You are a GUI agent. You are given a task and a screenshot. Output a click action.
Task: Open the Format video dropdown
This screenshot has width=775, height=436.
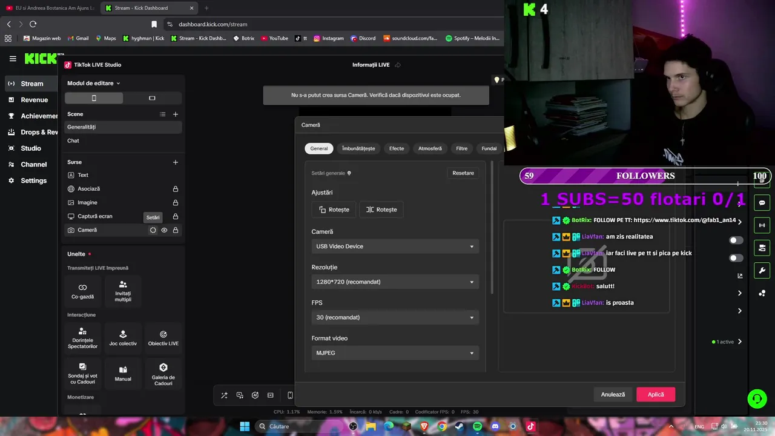[395, 353]
